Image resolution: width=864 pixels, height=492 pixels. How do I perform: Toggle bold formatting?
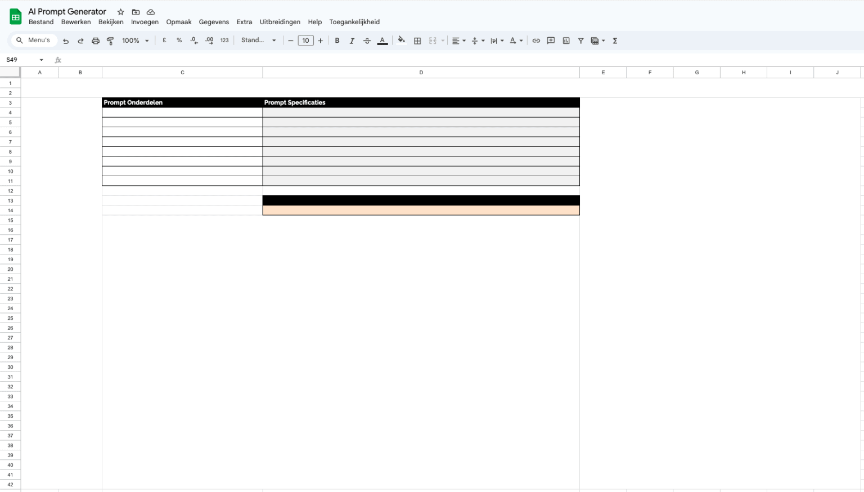pos(336,40)
